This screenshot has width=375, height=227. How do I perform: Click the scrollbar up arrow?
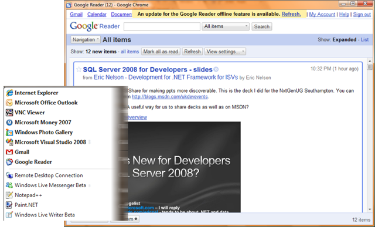tap(370, 62)
